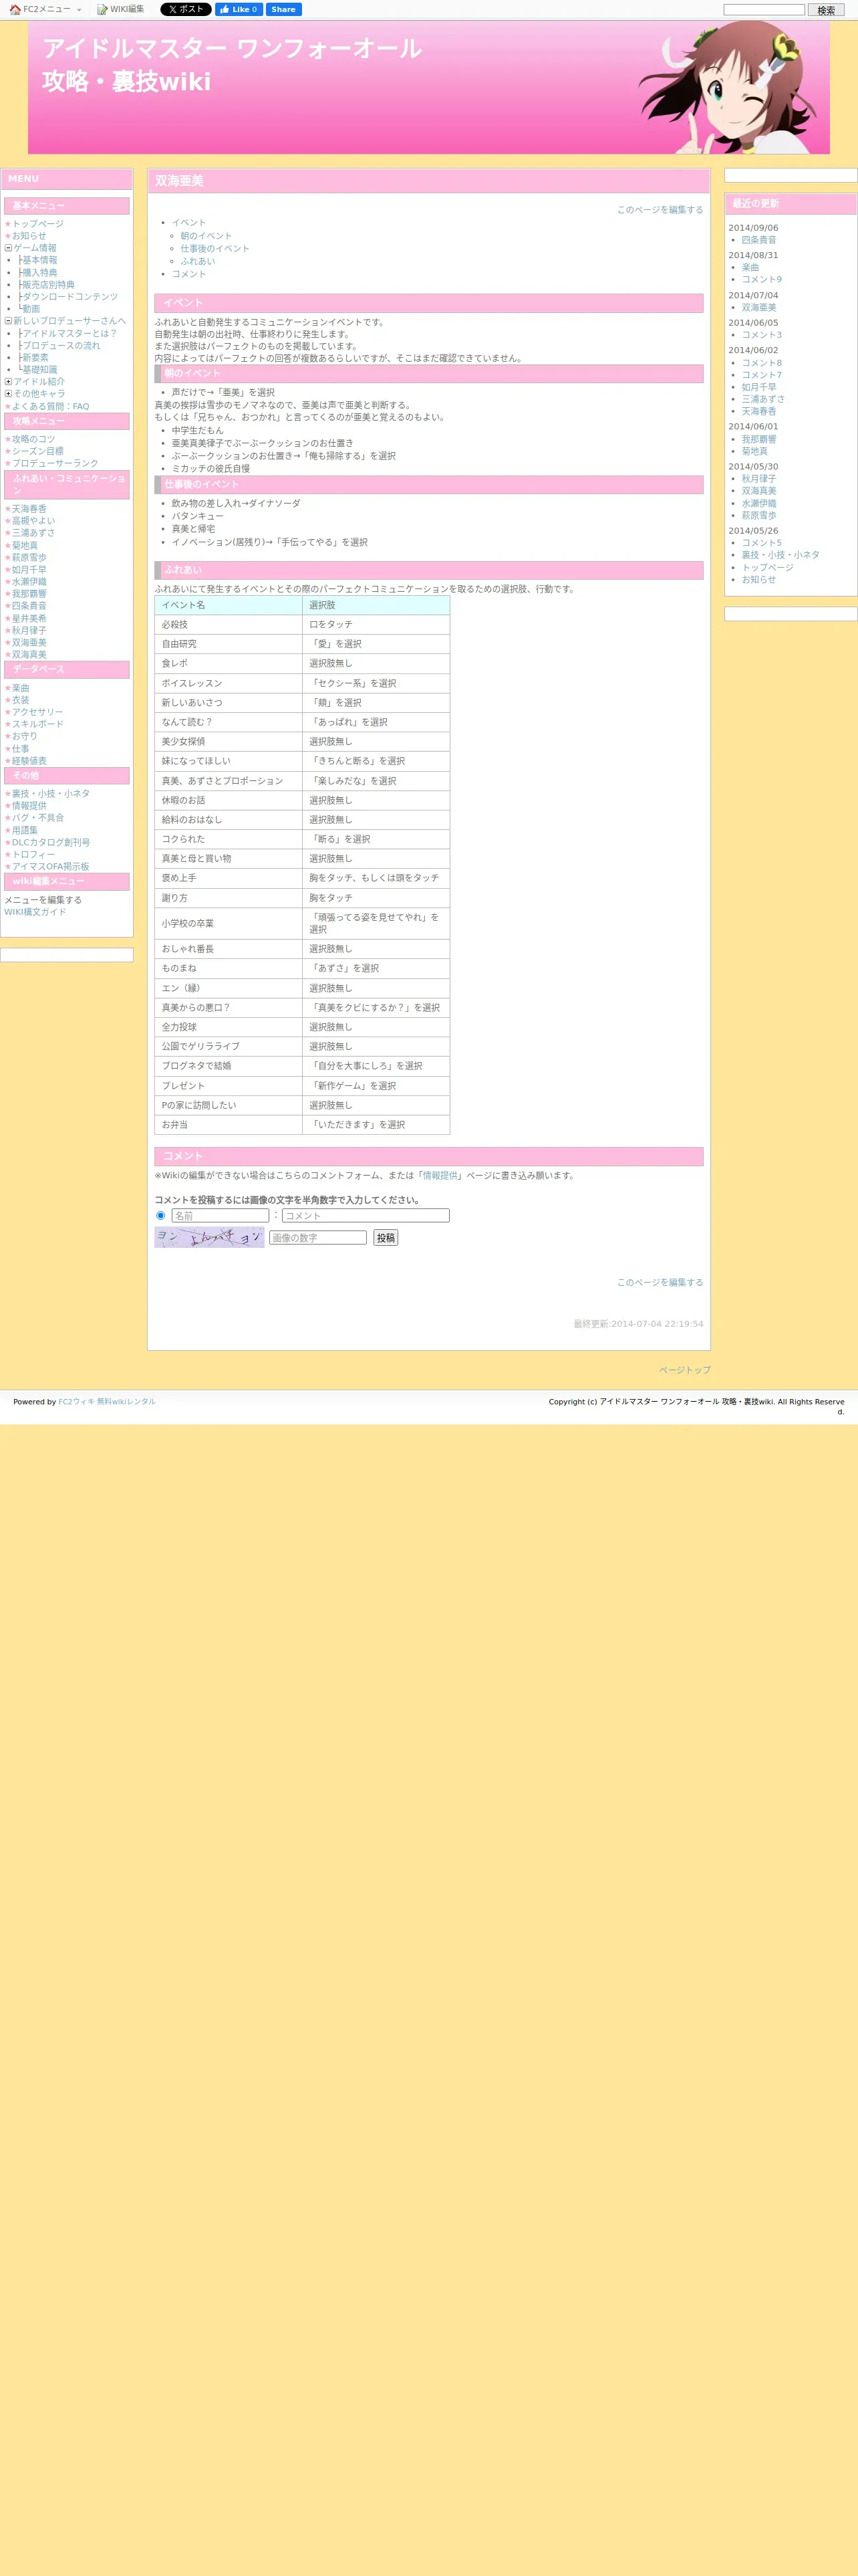This screenshot has height=2576, width=858.
Task: Click ページトップ link
Action: click(684, 1370)
